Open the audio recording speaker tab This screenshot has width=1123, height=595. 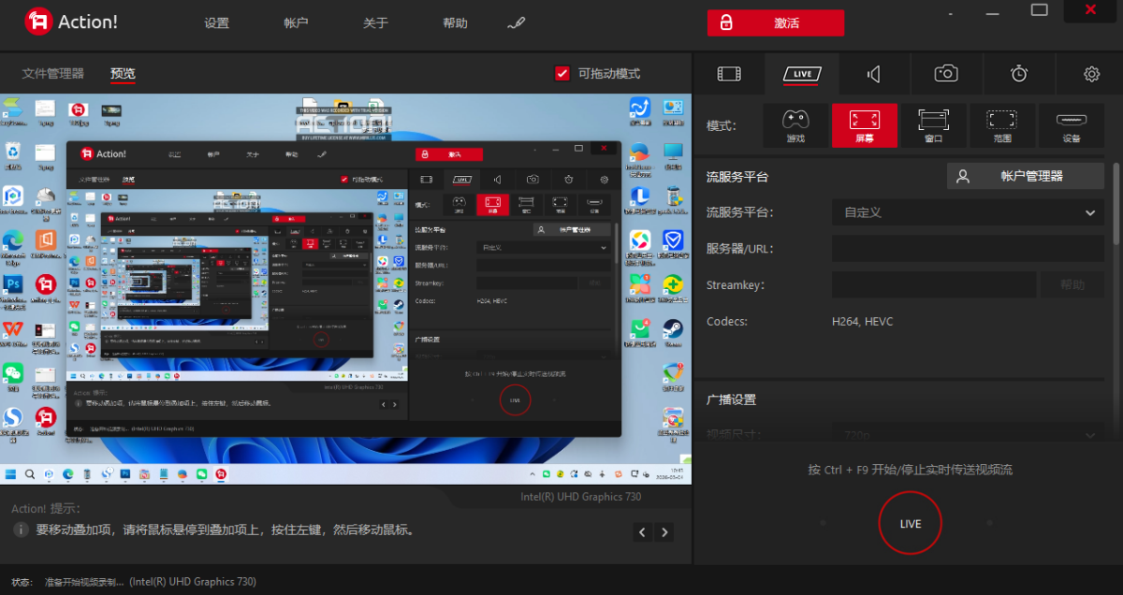pos(873,74)
